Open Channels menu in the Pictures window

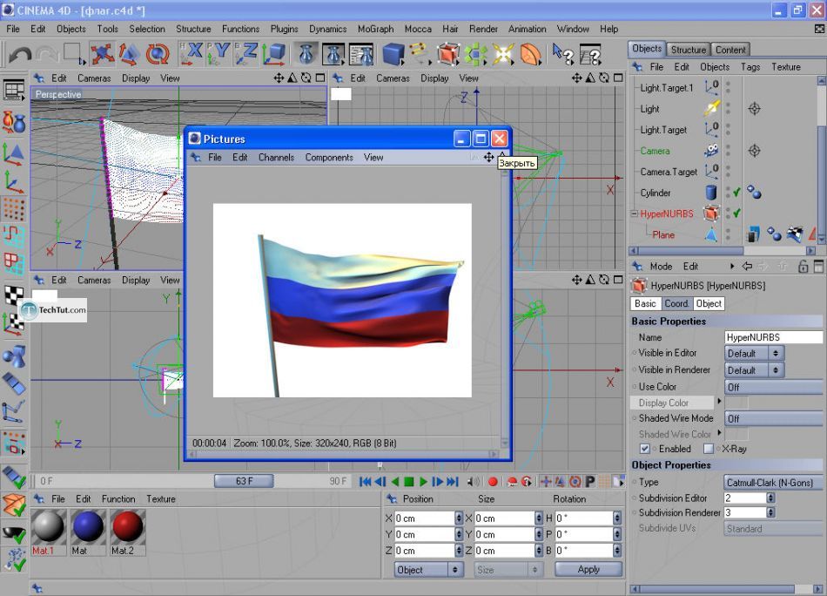(x=276, y=158)
